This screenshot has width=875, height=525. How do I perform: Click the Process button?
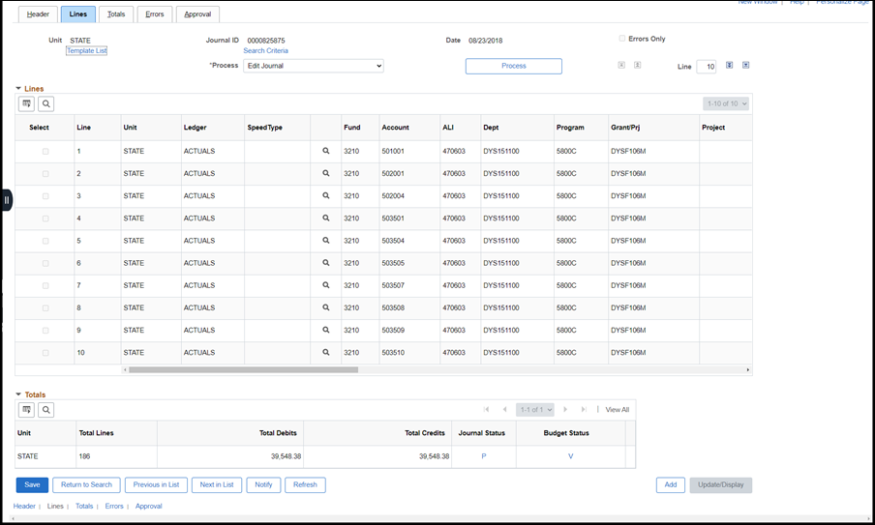coord(513,66)
